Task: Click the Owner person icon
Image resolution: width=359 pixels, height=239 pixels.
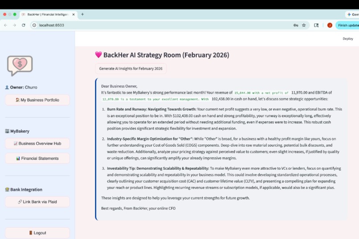Action: coord(7,87)
